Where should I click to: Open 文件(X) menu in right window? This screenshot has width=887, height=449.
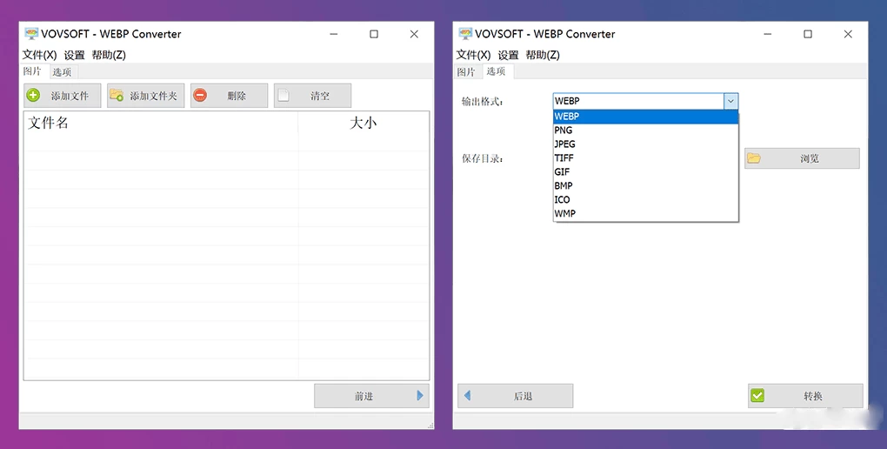click(473, 55)
